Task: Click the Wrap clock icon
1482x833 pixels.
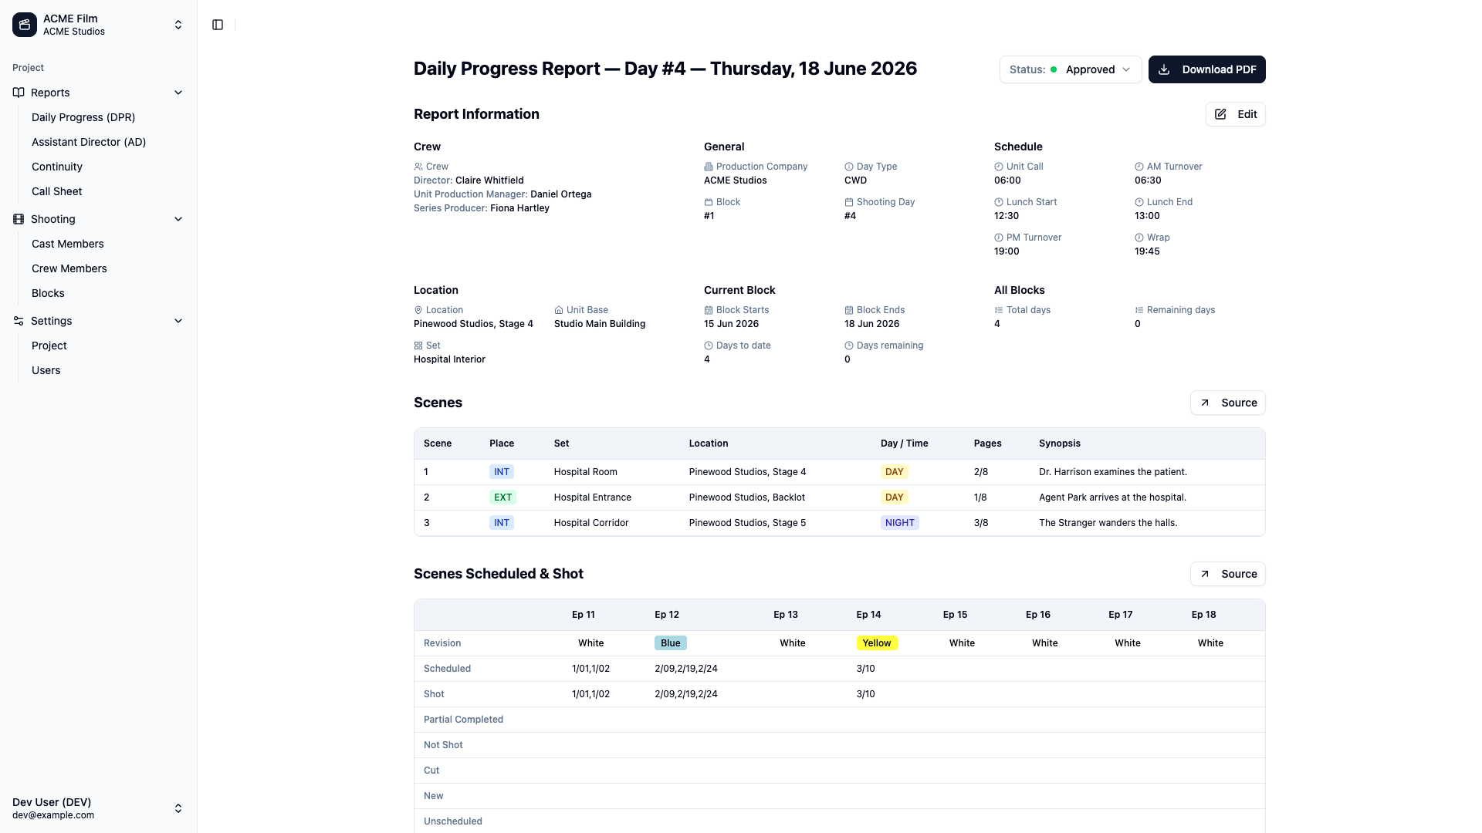Action: tap(1139, 238)
